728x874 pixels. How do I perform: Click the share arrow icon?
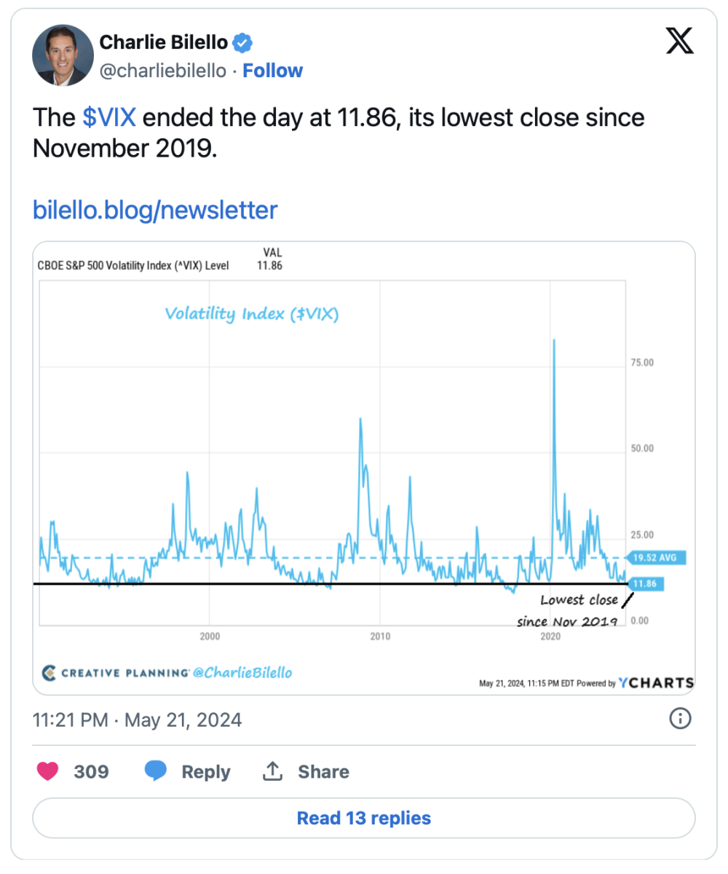(272, 771)
